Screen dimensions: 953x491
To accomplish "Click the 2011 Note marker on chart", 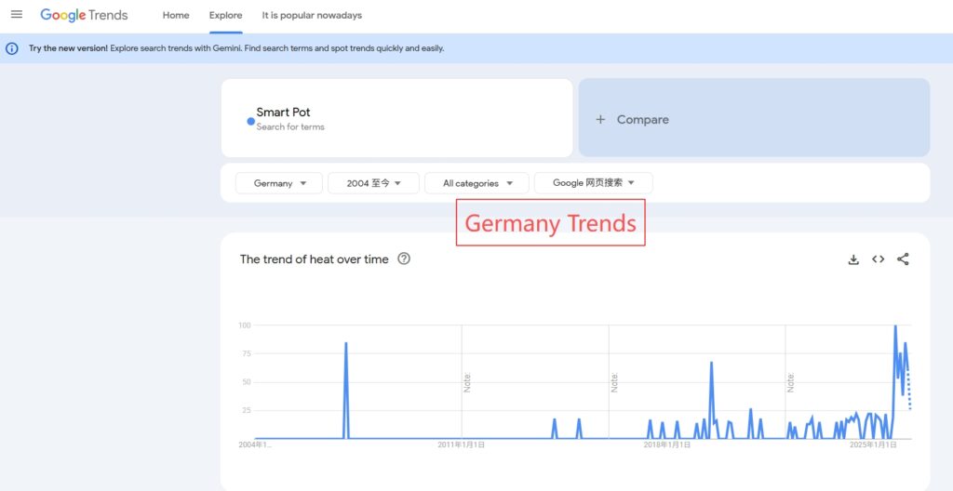I will pos(467,381).
